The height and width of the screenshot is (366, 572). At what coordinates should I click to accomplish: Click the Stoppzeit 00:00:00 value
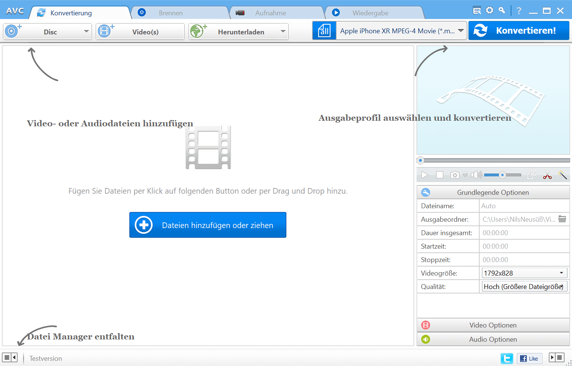tap(495, 260)
